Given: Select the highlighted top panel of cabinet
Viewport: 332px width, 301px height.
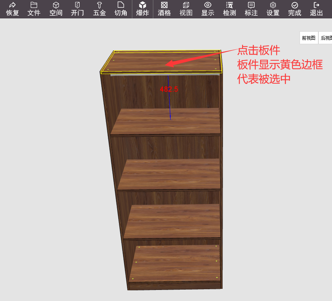Looking at the screenshot, I should (161, 62).
